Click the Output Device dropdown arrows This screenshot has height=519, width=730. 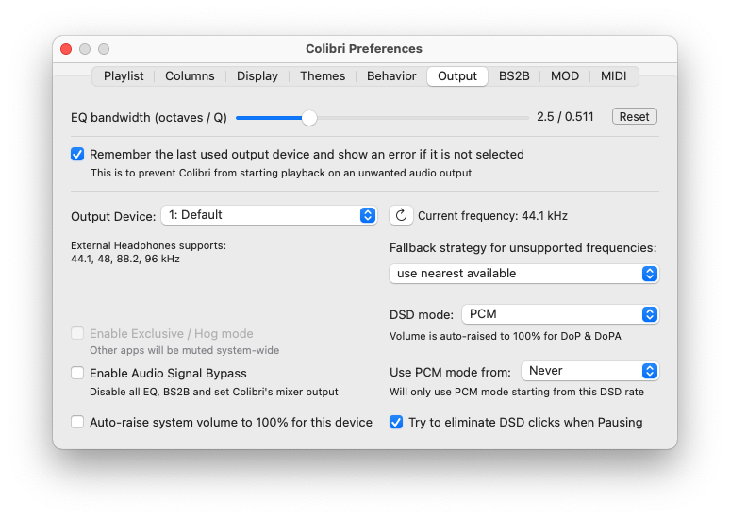(368, 215)
